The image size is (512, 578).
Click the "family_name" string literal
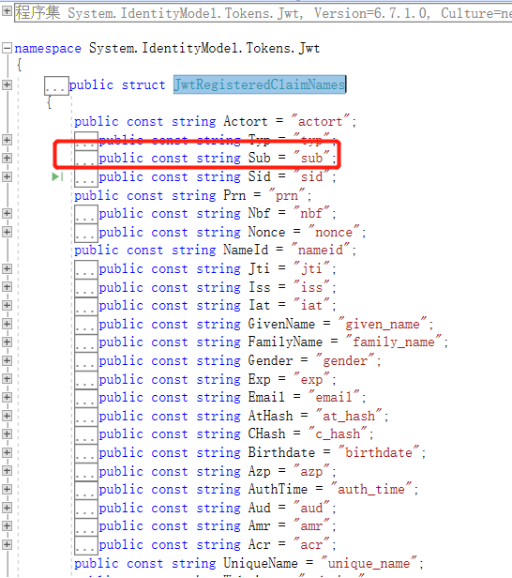point(394,342)
